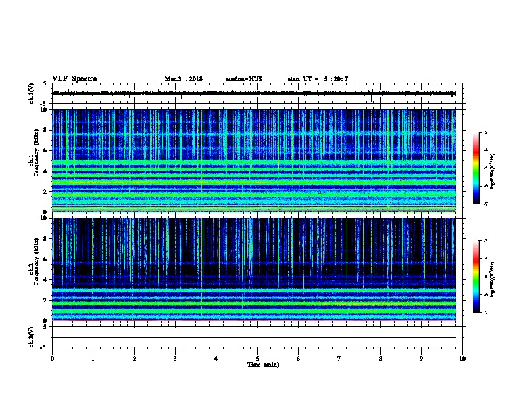Viewport: 521px width, 402px height.
Task: Click the '-7' label on ch.1 color bar
Action: coord(485,204)
